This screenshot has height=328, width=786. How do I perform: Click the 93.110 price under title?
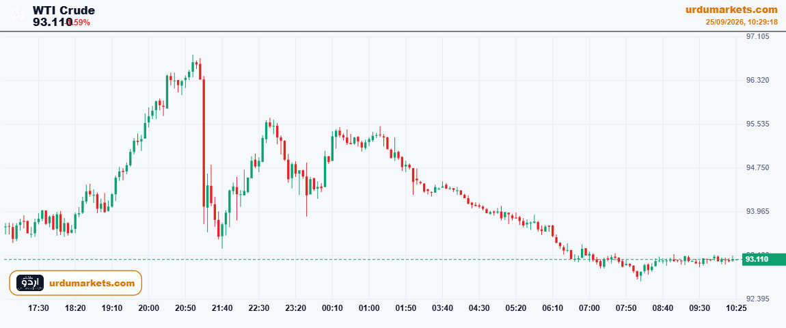coord(53,22)
